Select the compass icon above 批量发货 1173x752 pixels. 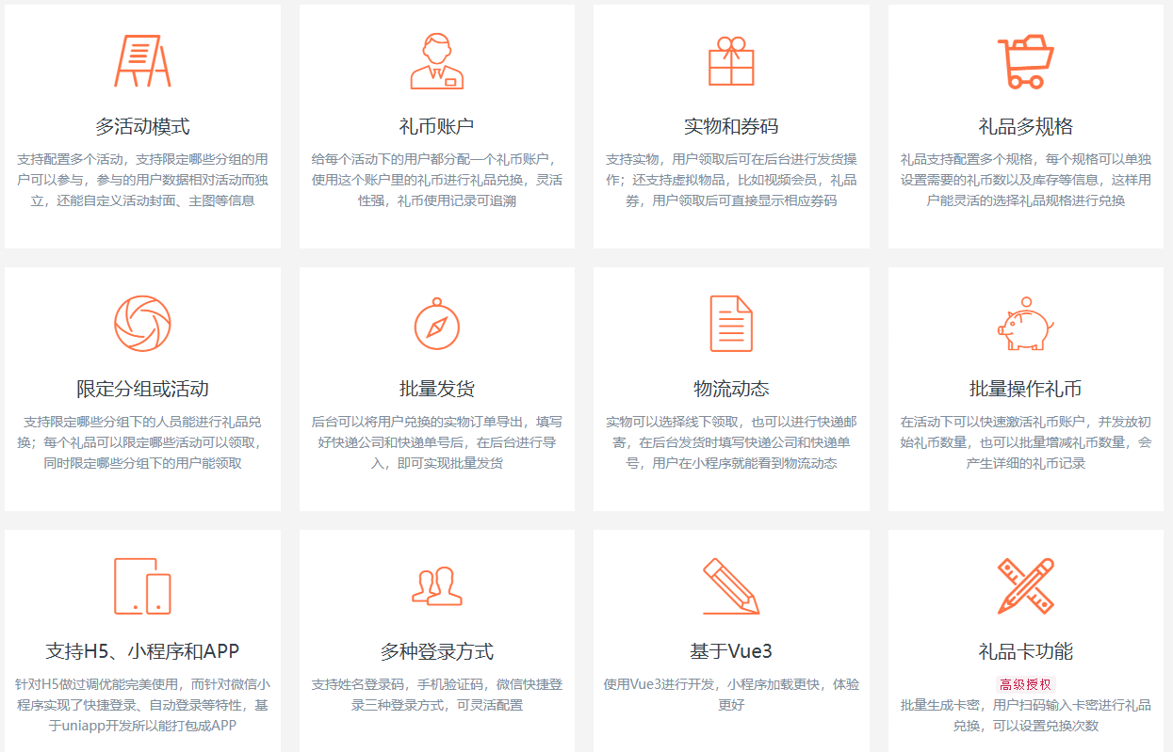coord(436,323)
